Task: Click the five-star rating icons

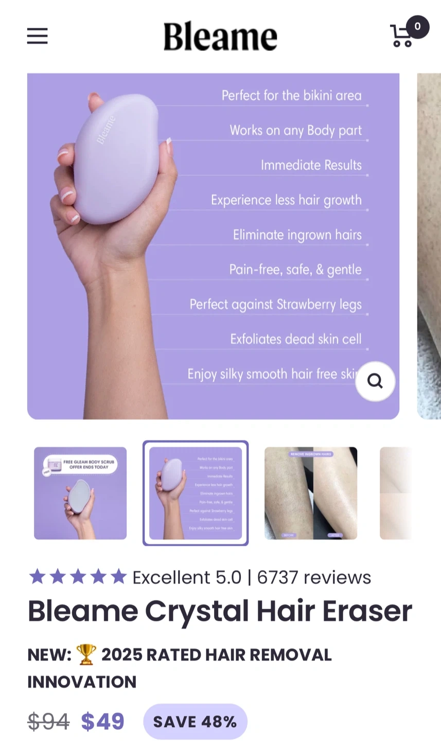Action: 77,577
